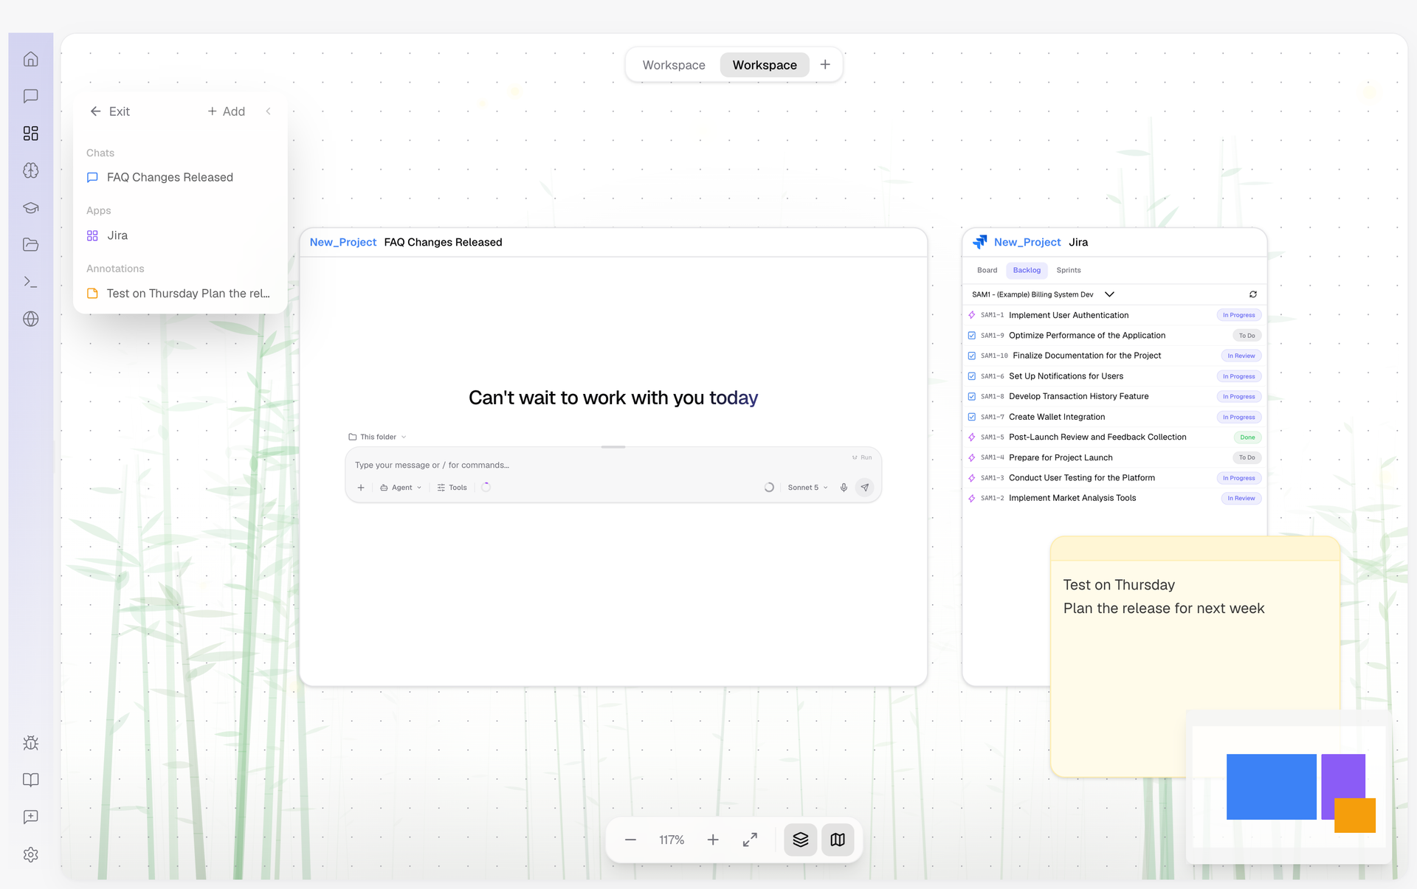Toggle the layers button in bottom toolbar

pos(801,840)
